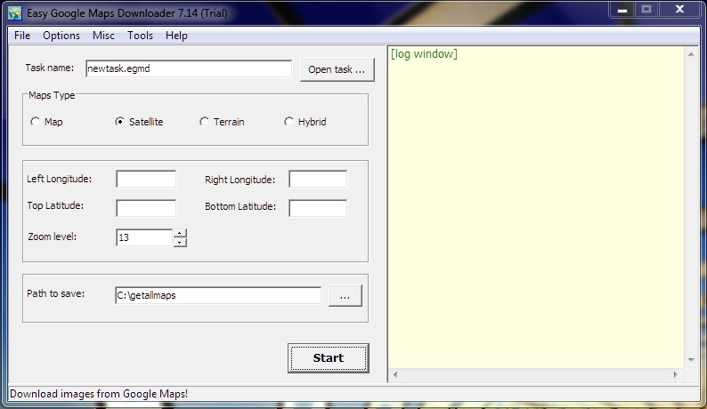Viewport: 707px width, 409px height.
Task: Select the Satellite map type
Action: (119, 122)
